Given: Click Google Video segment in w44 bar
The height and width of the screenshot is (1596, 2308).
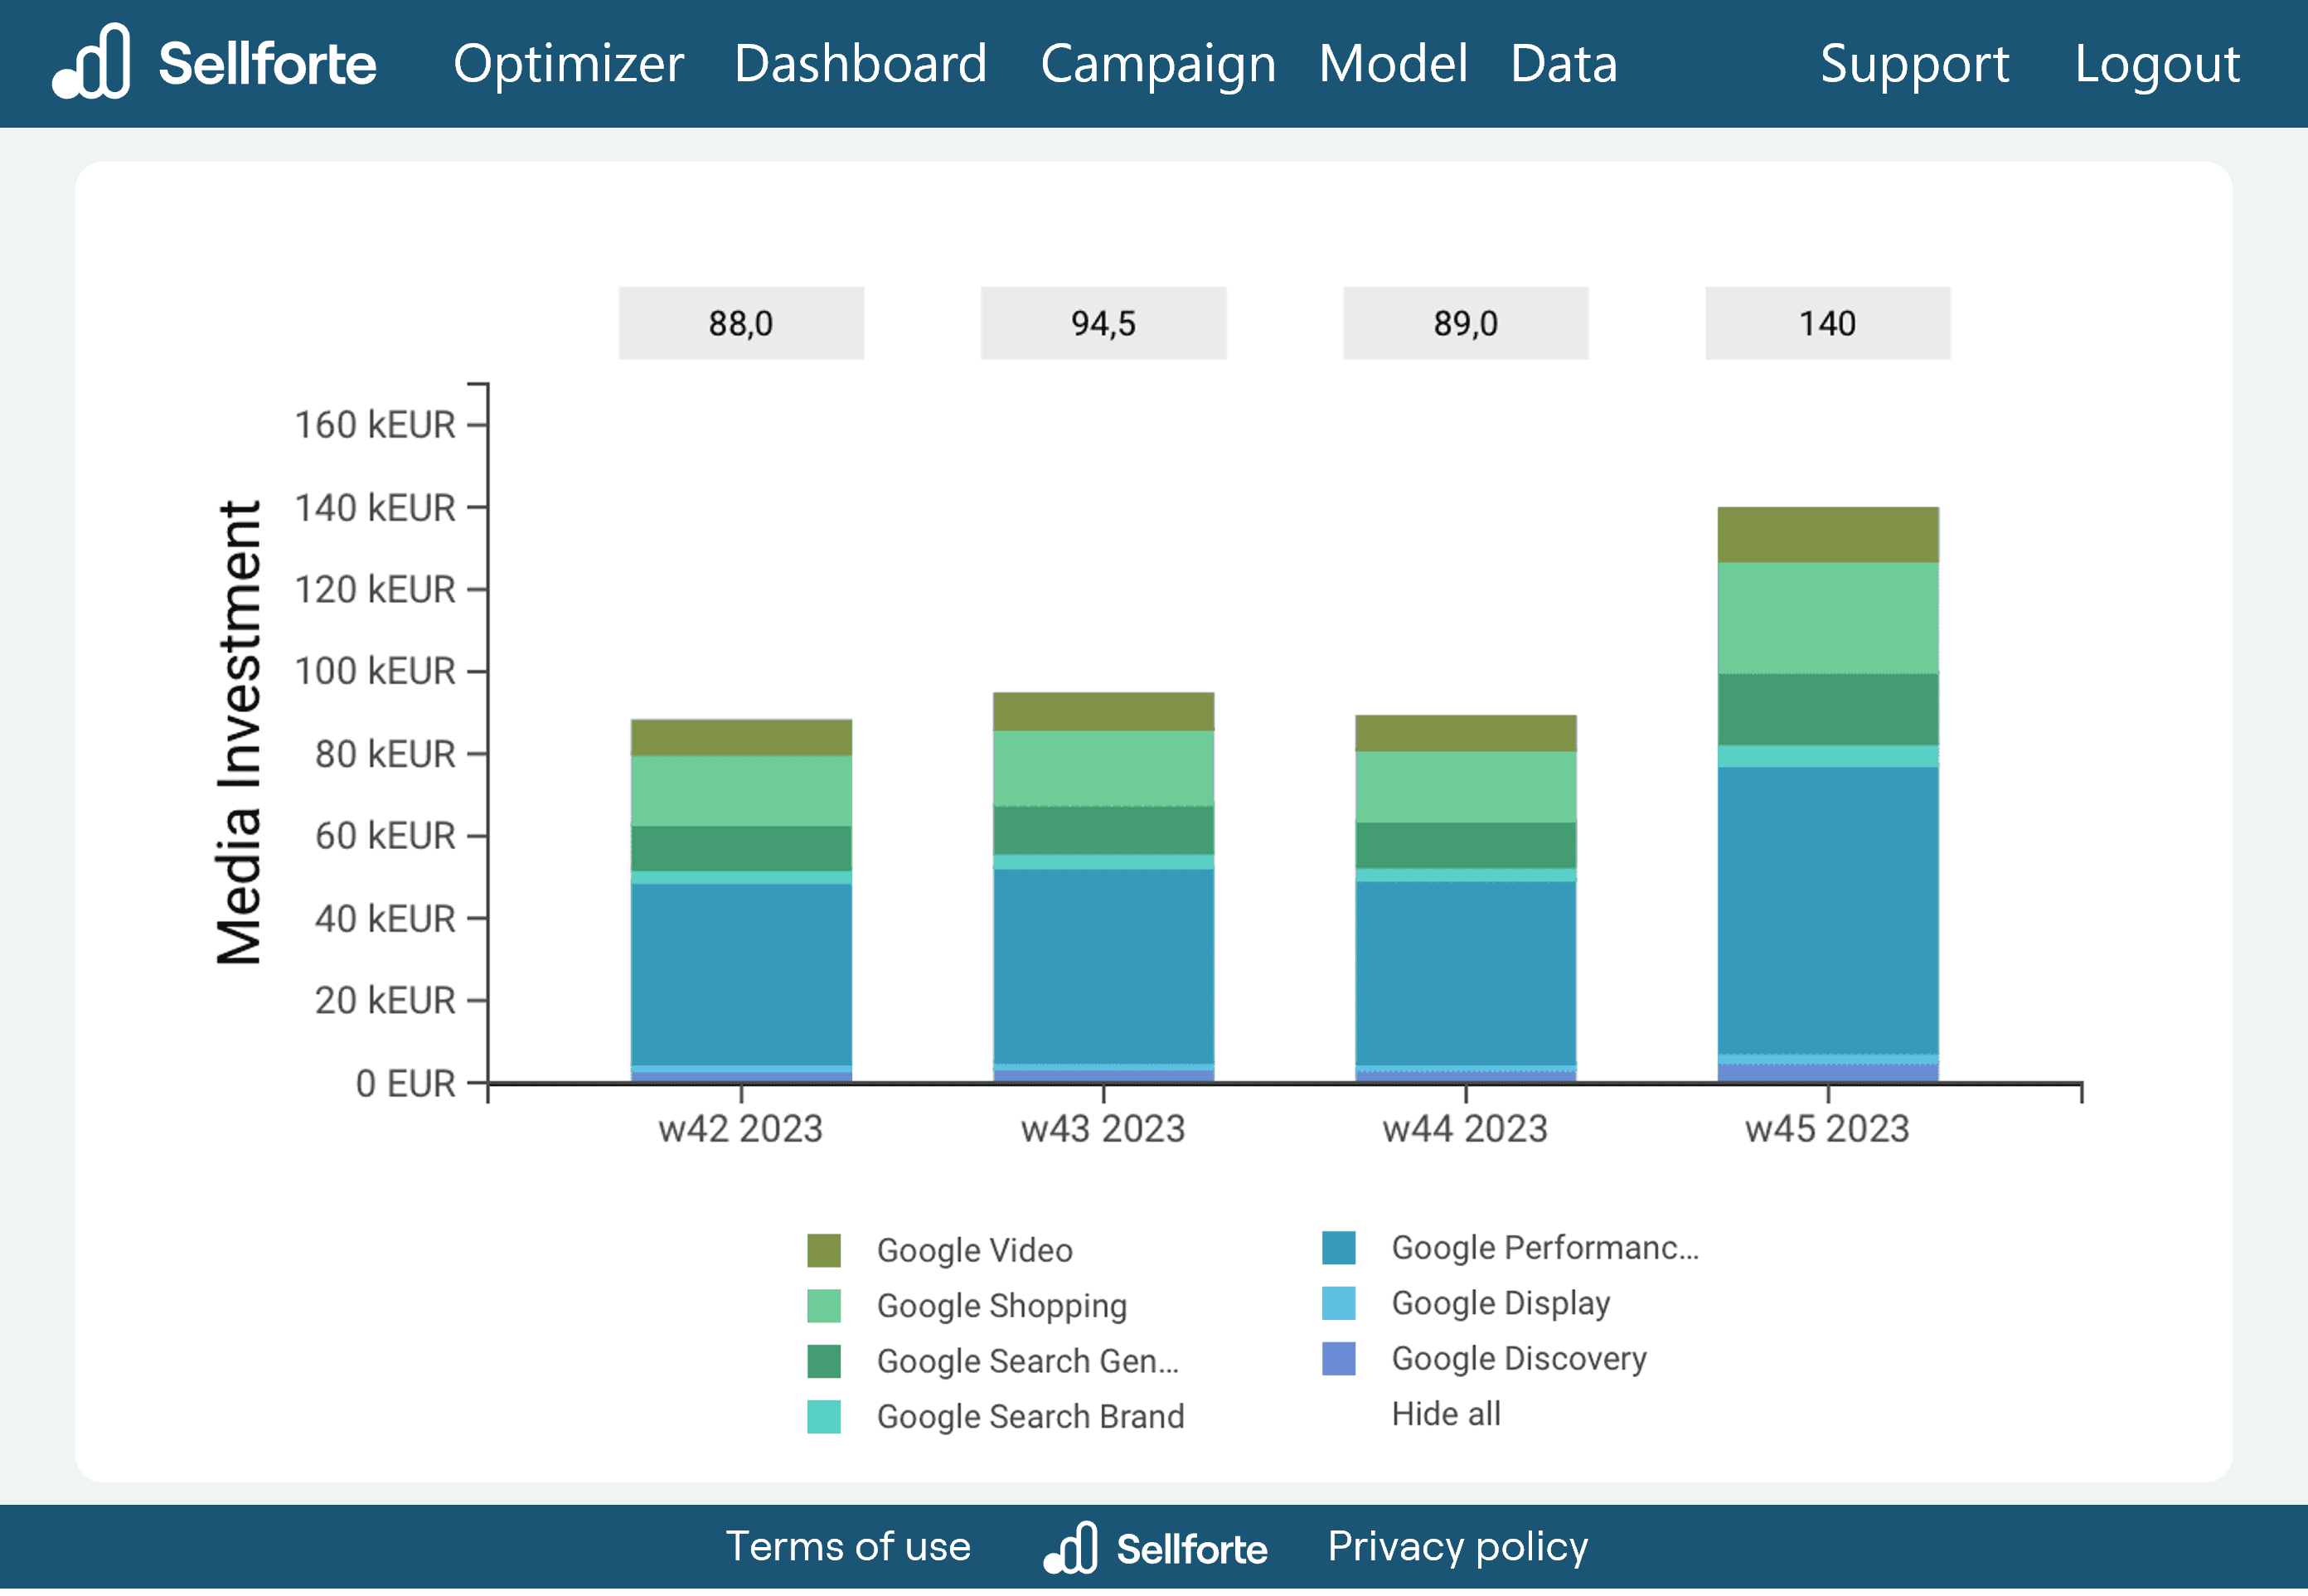Looking at the screenshot, I should pos(1465,733).
